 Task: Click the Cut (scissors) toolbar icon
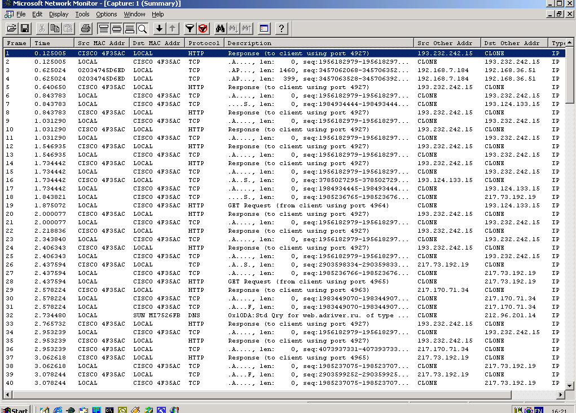tap(42, 28)
